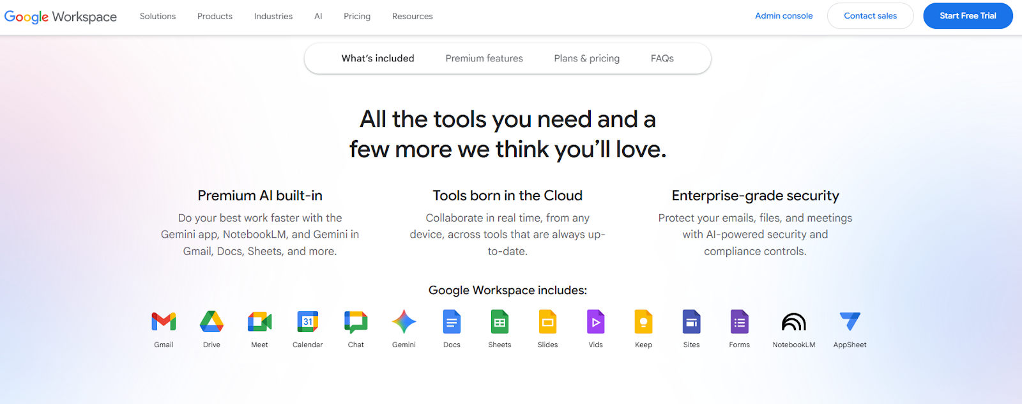The width and height of the screenshot is (1022, 404).
Task: Open the Keep lightbulb icon
Action: (643, 322)
